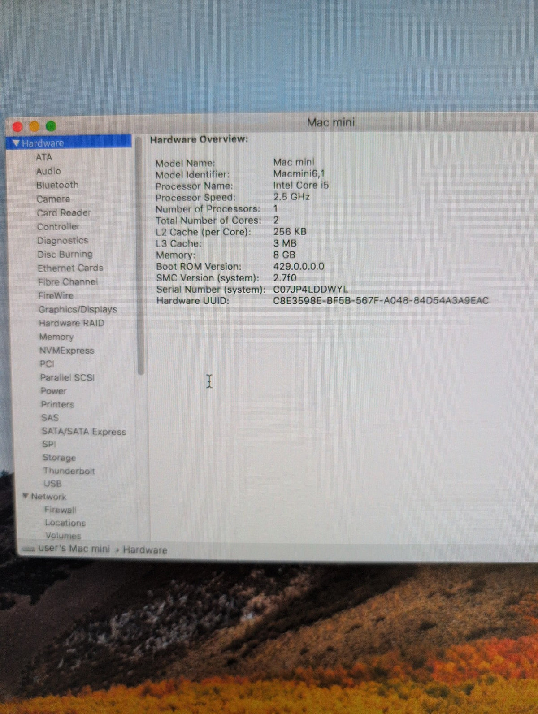Open the Printers section

coord(57,404)
